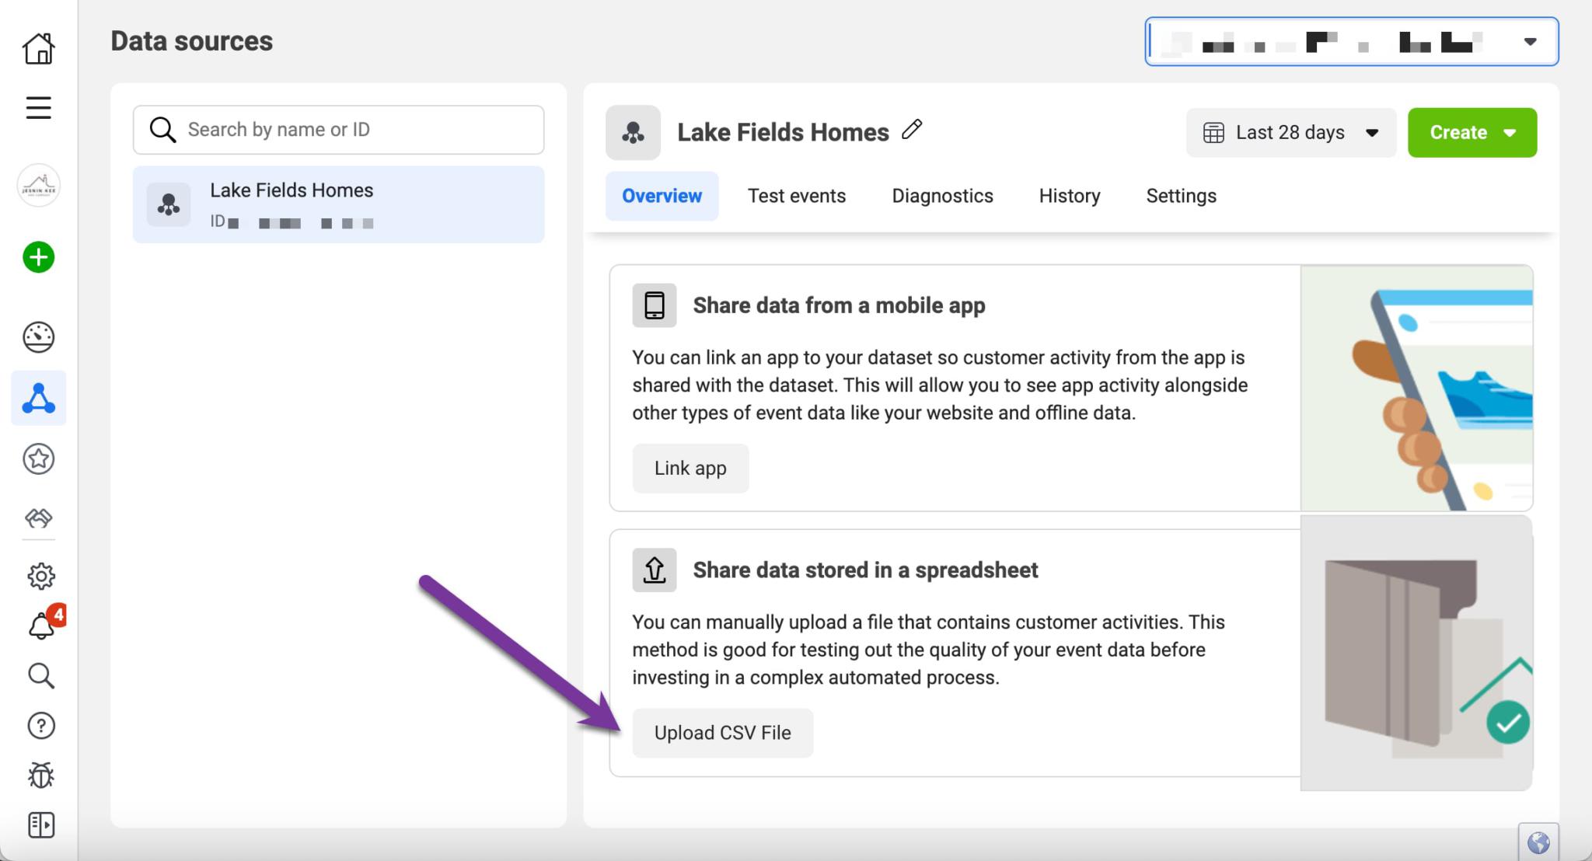
Task: Open the star icon in the sidebar
Action: point(38,458)
